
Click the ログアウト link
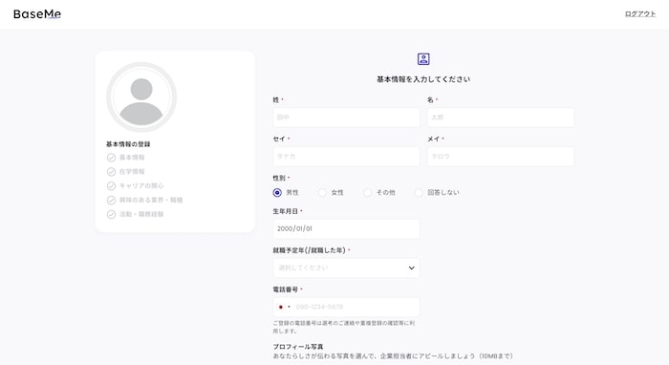(x=640, y=13)
